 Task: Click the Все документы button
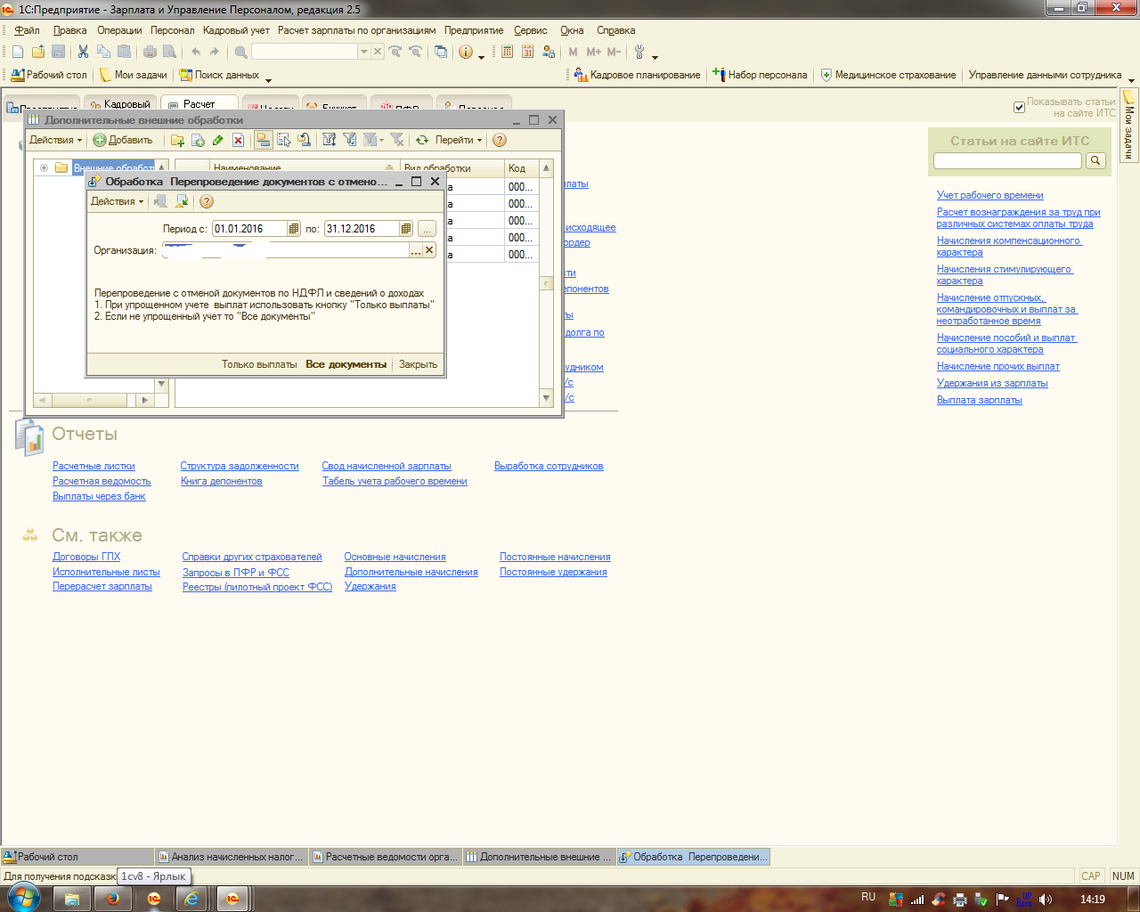(x=346, y=364)
